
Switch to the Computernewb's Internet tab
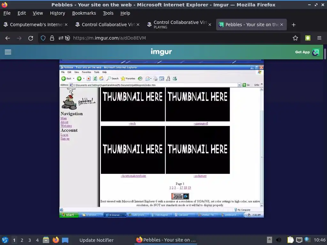[x=36, y=25]
